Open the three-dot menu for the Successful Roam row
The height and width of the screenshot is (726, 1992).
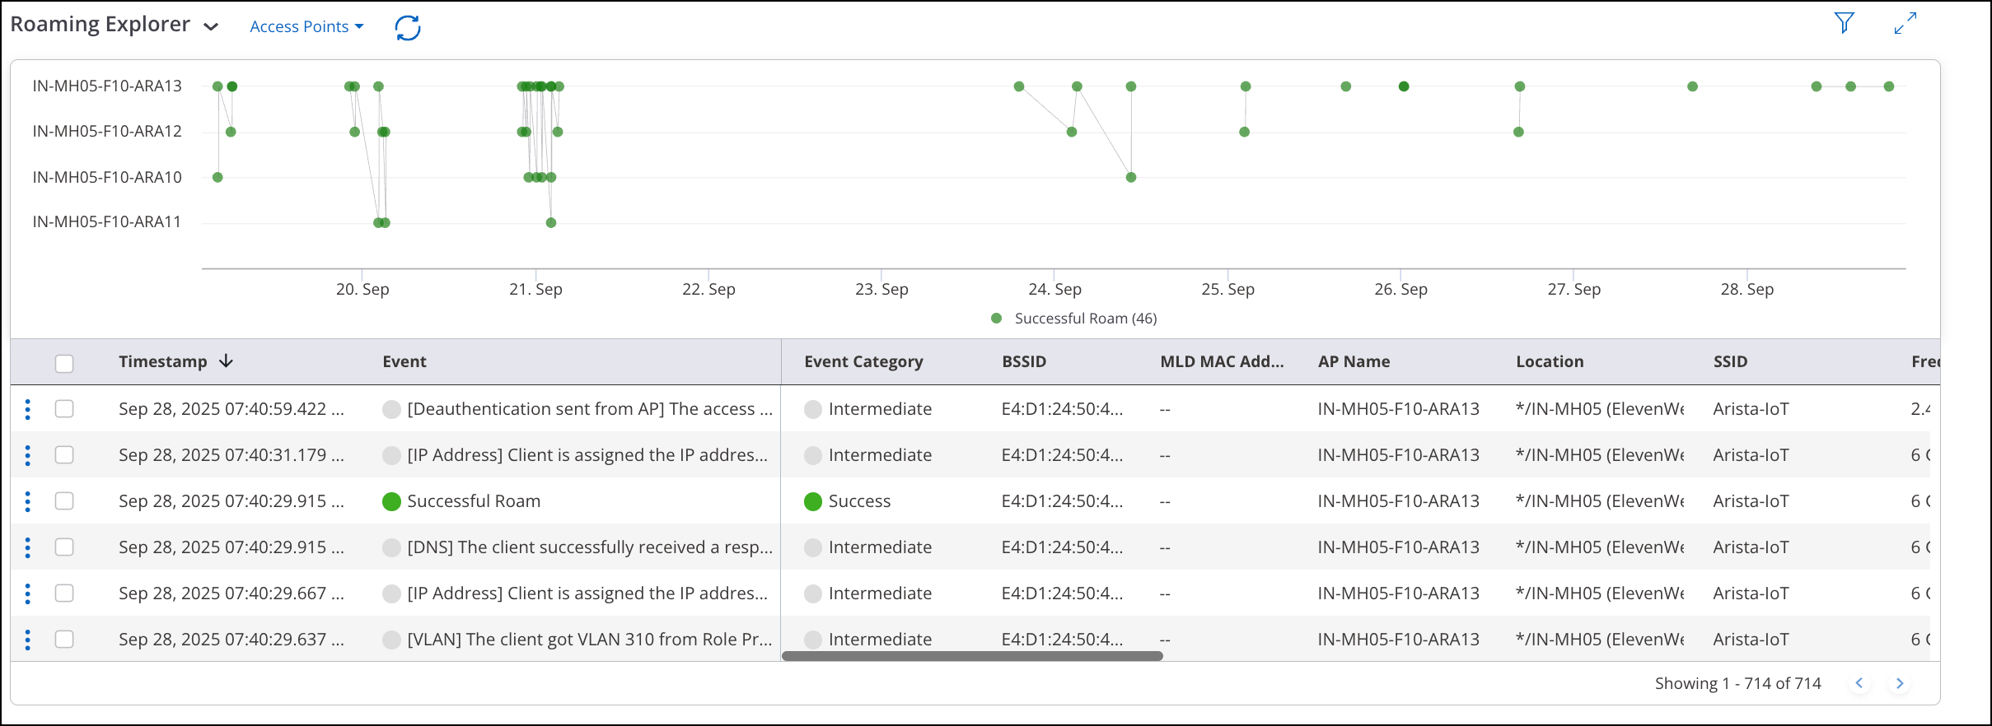pyautogui.click(x=28, y=501)
